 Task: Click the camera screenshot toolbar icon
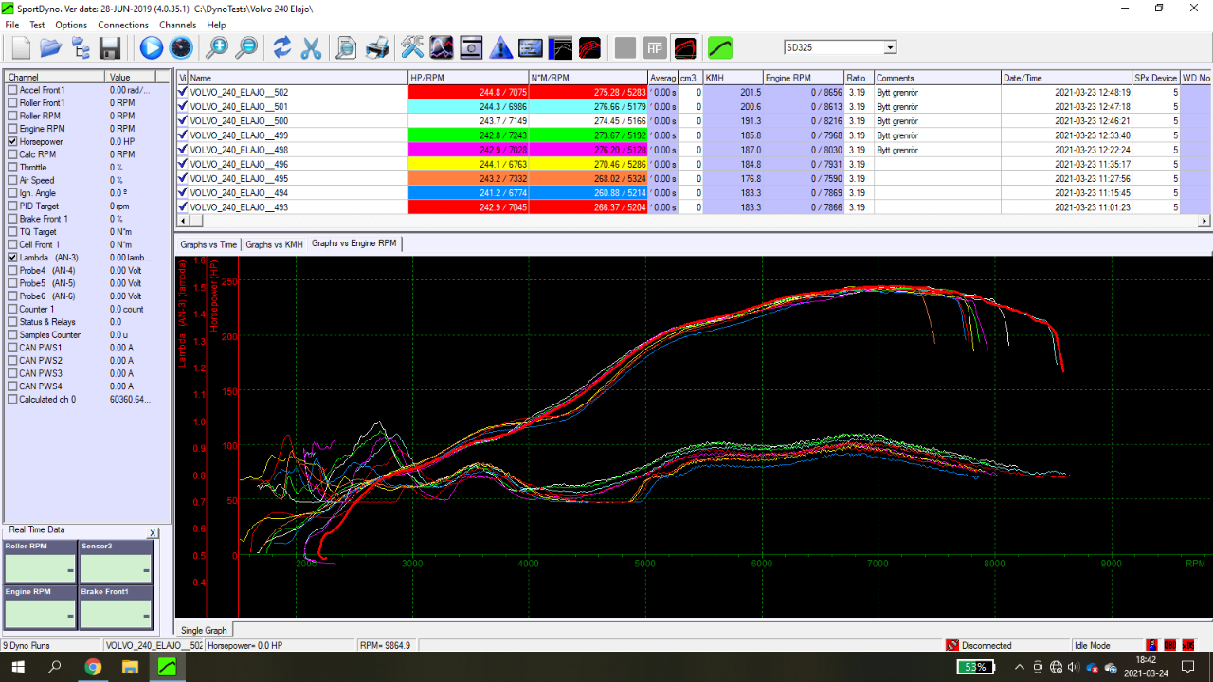point(471,47)
